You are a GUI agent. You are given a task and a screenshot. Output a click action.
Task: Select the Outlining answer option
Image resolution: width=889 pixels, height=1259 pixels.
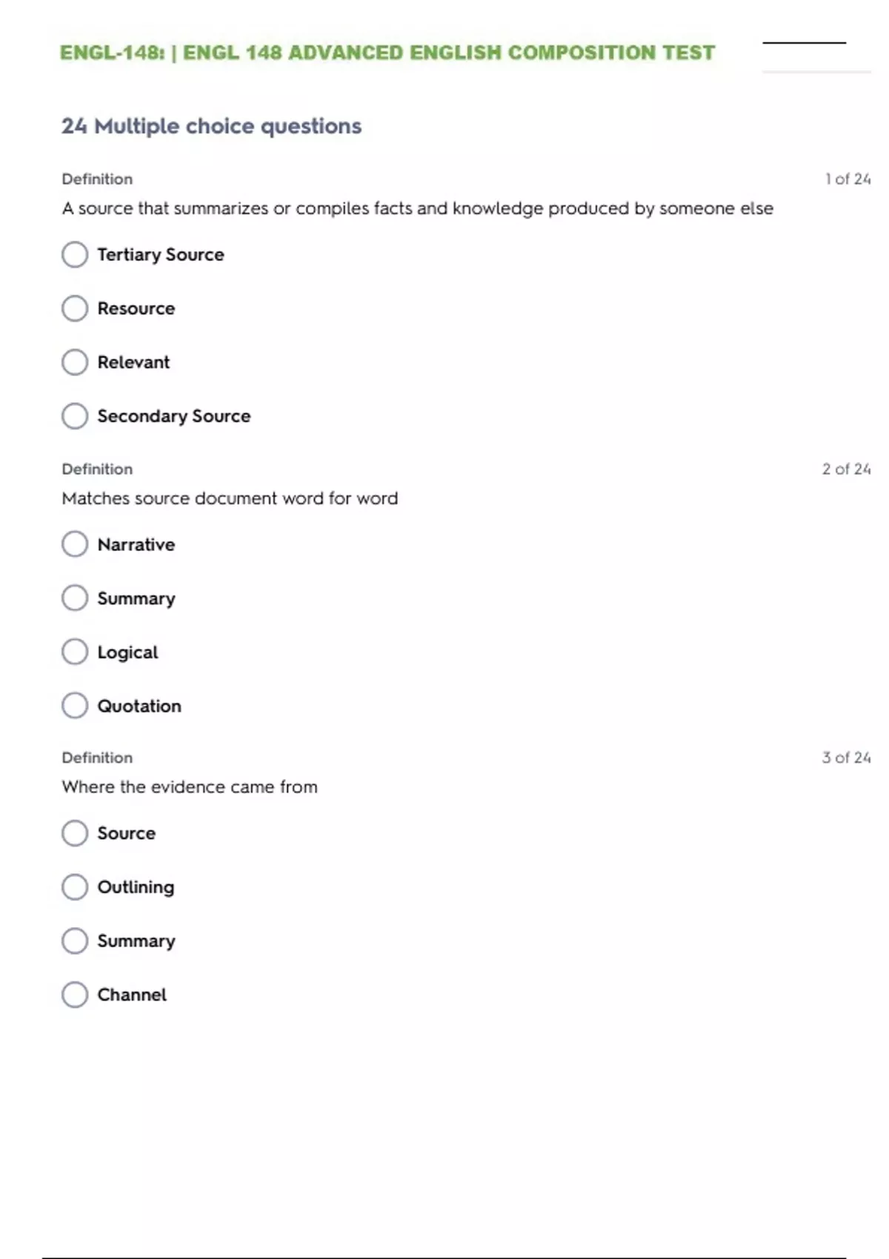75,887
